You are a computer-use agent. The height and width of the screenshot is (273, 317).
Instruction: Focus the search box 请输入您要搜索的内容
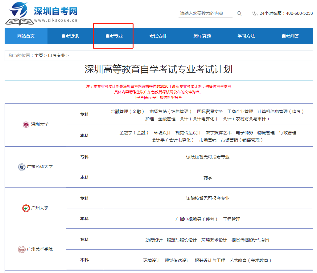tap(205, 14)
